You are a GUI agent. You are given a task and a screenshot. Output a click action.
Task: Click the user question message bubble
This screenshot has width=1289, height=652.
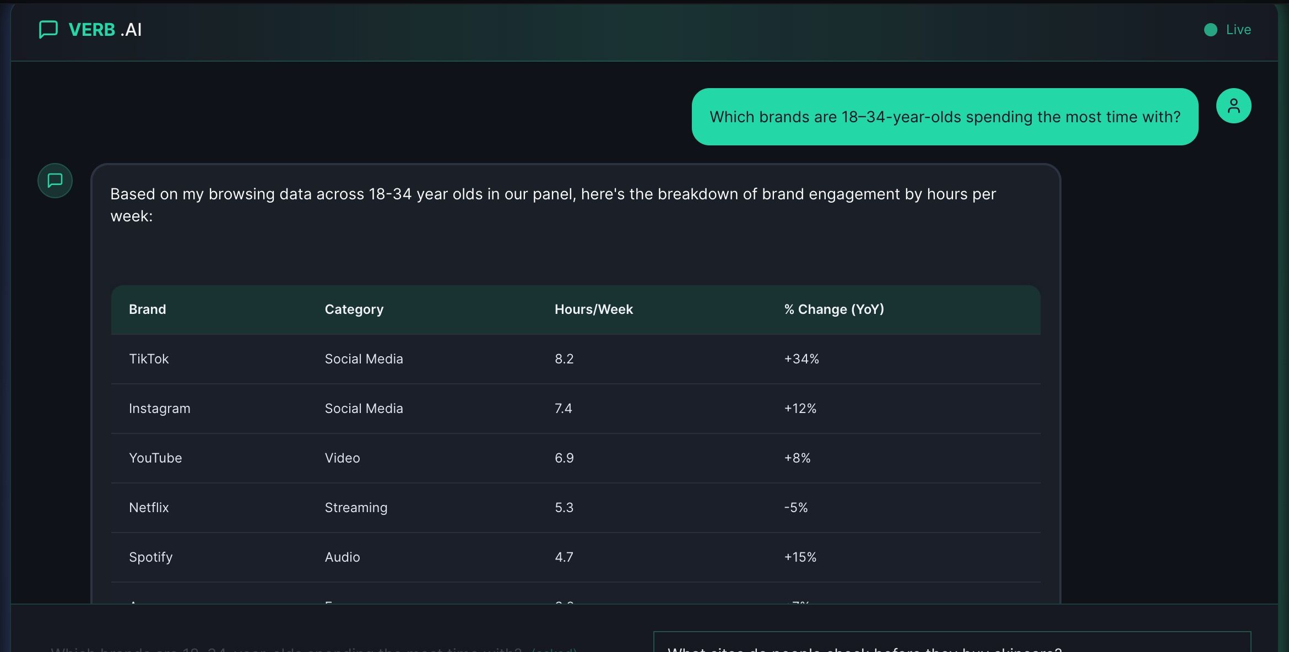(944, 117)
